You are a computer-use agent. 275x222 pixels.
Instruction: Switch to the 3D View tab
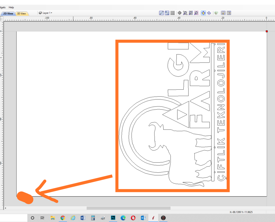pos(22,13)
